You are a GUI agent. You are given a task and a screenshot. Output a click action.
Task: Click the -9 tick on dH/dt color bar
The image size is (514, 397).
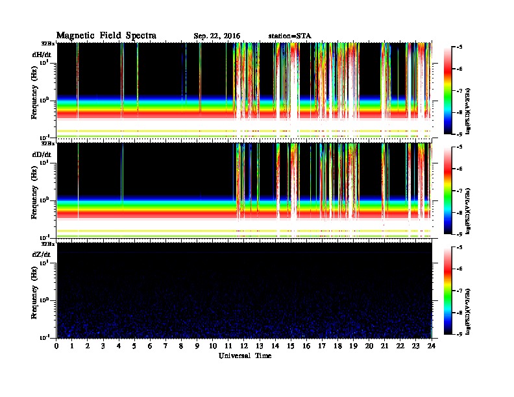pos(459,134)
